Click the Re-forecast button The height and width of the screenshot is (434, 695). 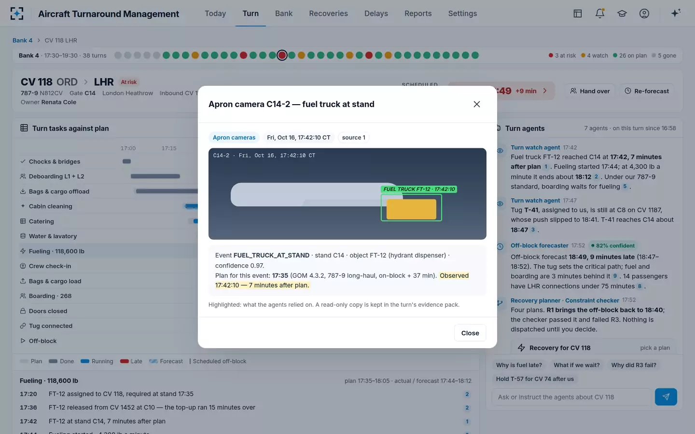point(647,91)
